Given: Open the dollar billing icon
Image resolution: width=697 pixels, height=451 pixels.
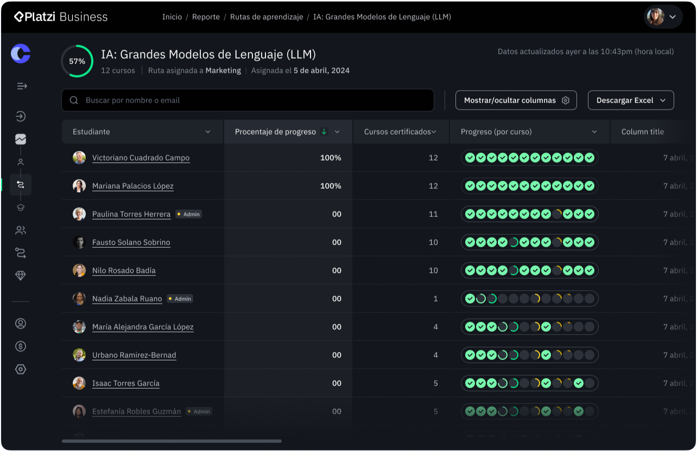Looking at the screenshot, I should tap(21, 346).
